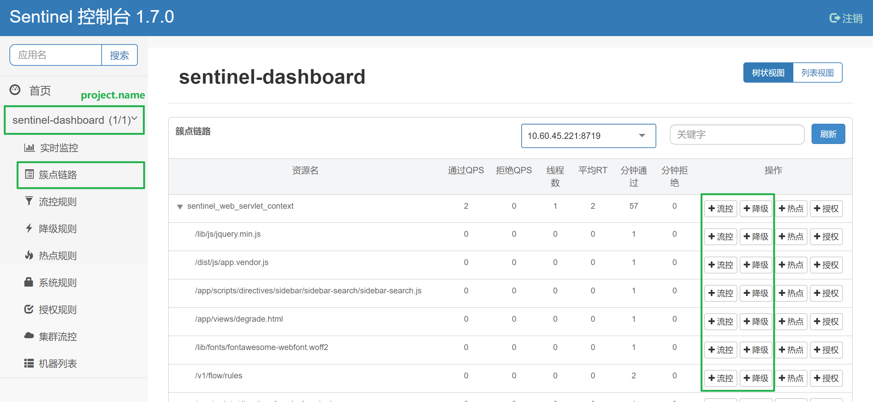Image resolution: width=873 pixels, height=408 pixels.
Task: Open 授权规则 in the sidebar
Action: pyautogui.click(x=58, y=310)
